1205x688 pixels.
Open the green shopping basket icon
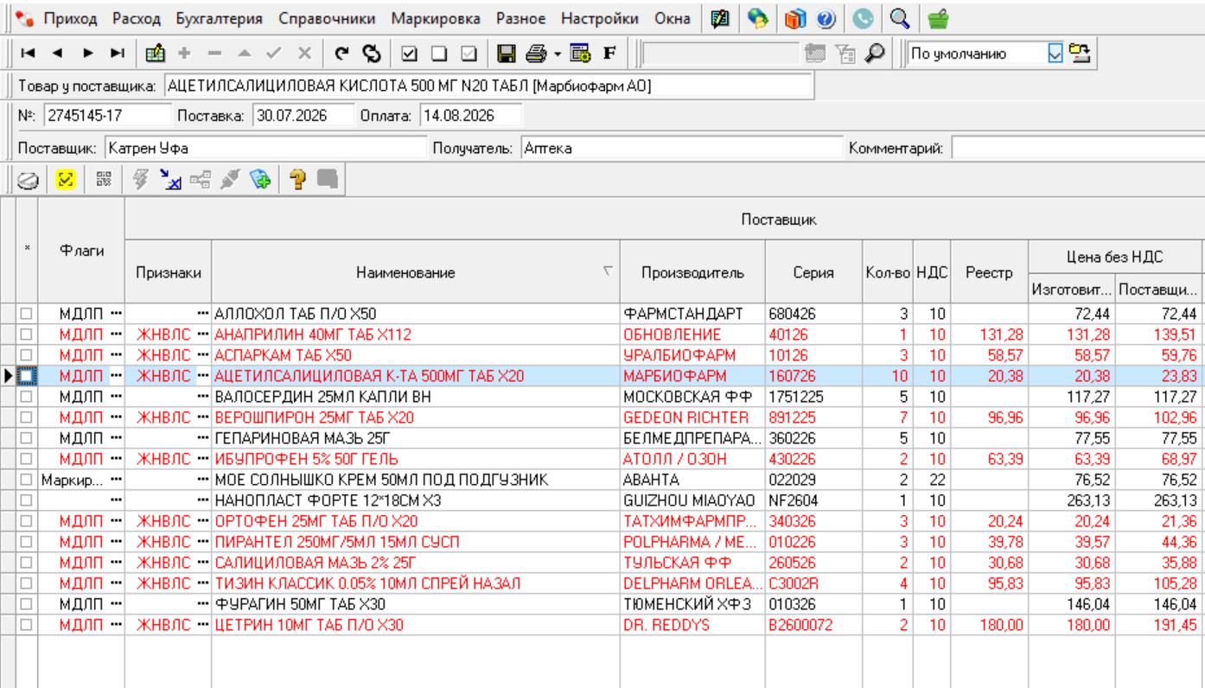pyautogui.click(x=938, y=18)
